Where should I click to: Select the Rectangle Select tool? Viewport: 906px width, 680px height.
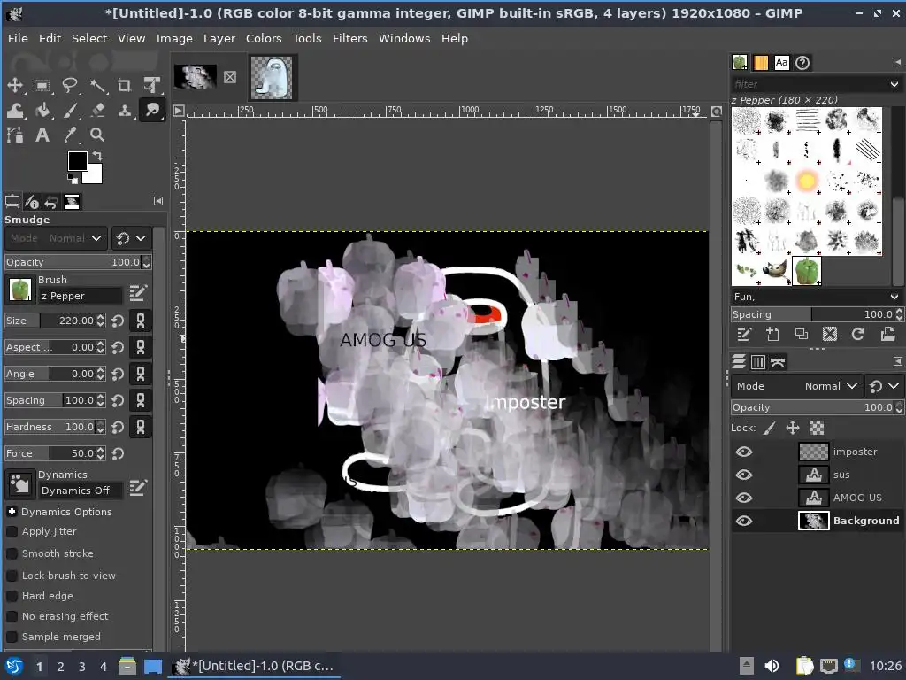[42, 85]
